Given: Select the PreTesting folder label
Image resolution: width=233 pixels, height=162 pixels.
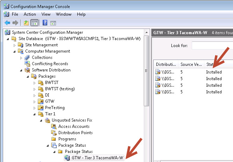Looking at the screenshot, I should [55, 108].
